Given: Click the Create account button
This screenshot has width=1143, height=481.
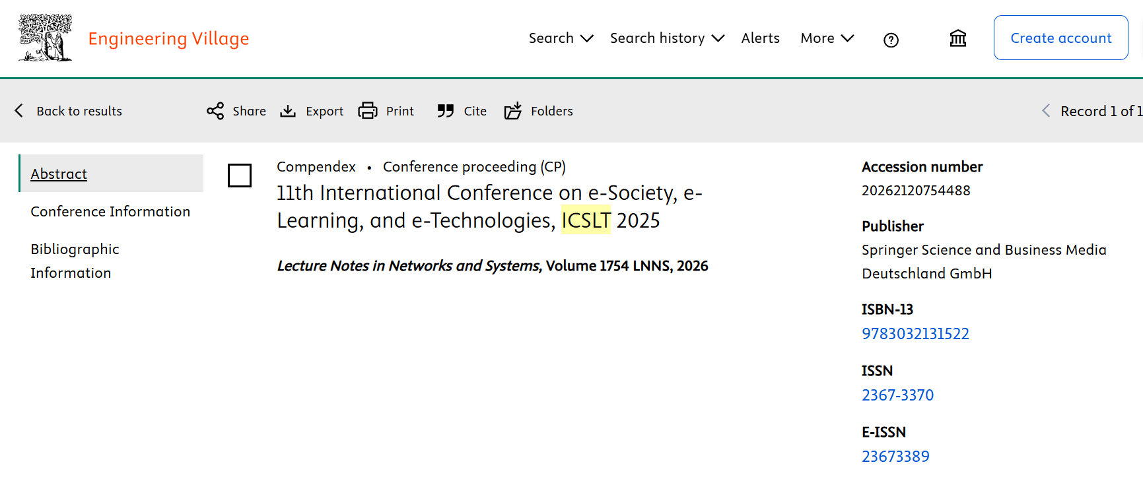Looking at the screenshot, I should (x=1060, y=38).
